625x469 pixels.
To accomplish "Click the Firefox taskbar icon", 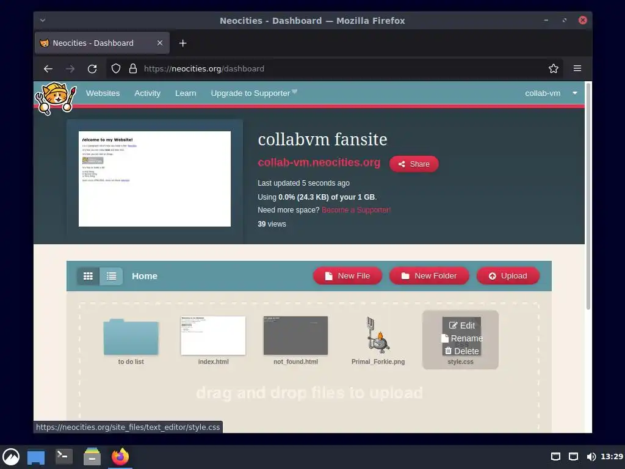I will 120,457.
